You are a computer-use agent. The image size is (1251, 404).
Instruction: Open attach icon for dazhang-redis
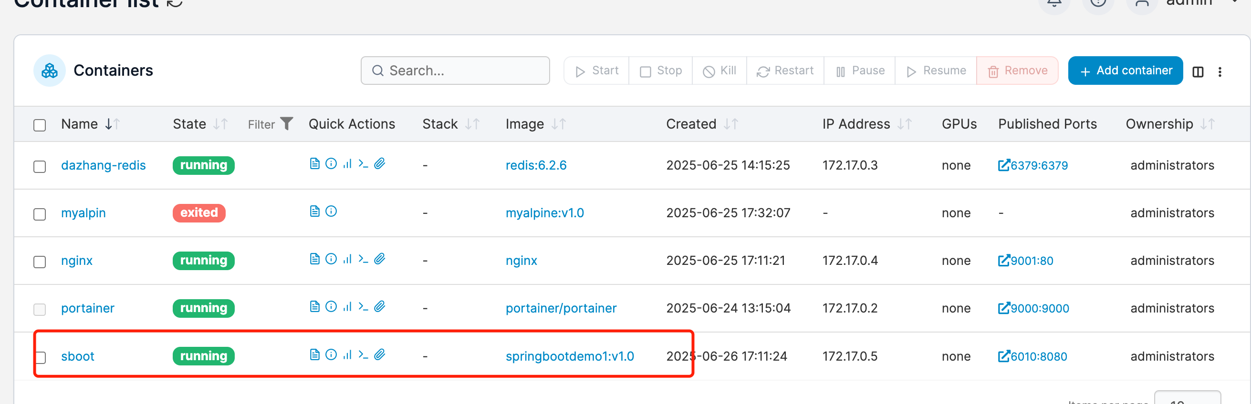click(x=380, y=164)
